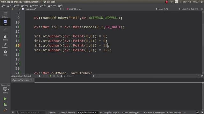This screenshot has width=204, height=114.
Task: Split the editor view icon
Action: tap(202, 9)
